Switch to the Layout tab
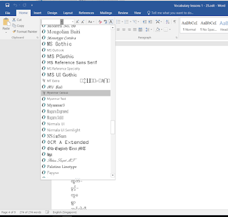Screen dimensions: 228x217 pos(68,13)
